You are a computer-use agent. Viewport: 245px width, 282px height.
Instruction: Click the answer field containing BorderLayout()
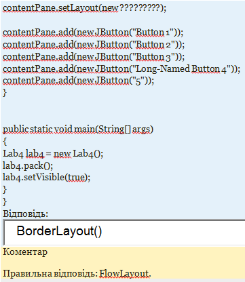click(x=124, y=232)
